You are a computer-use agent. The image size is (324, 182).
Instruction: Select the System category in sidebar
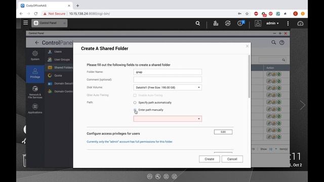35,56
